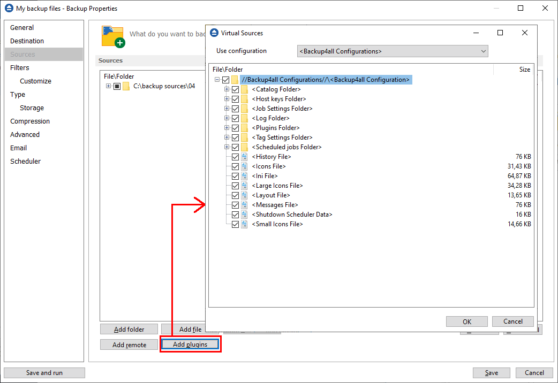Screen dimensions: 558x383
Task: Expand the Host keys Folder node
Action: [x=227, y=99]
